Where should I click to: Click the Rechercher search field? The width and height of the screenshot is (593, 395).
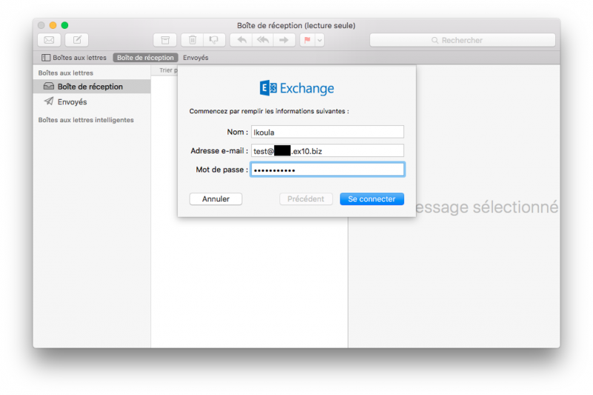[462, 40]
